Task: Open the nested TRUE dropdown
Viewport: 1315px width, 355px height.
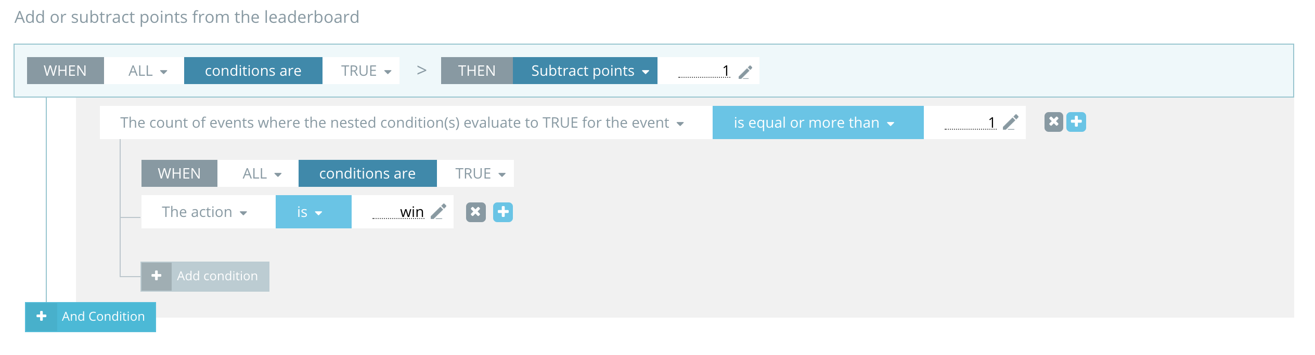Action: tap(480, 173)
